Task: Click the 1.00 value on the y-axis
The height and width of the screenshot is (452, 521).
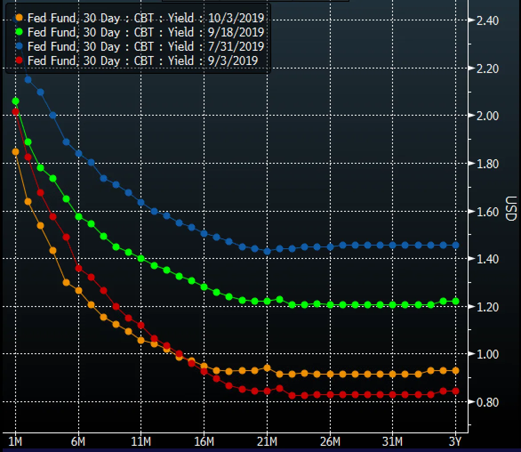Action: click(x=487, y=354)
